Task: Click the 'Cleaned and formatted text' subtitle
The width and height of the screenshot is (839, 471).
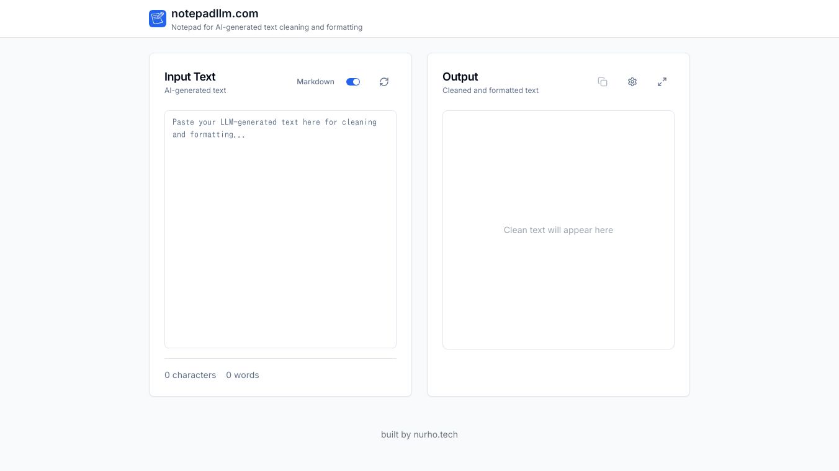Action: [490, 90]
